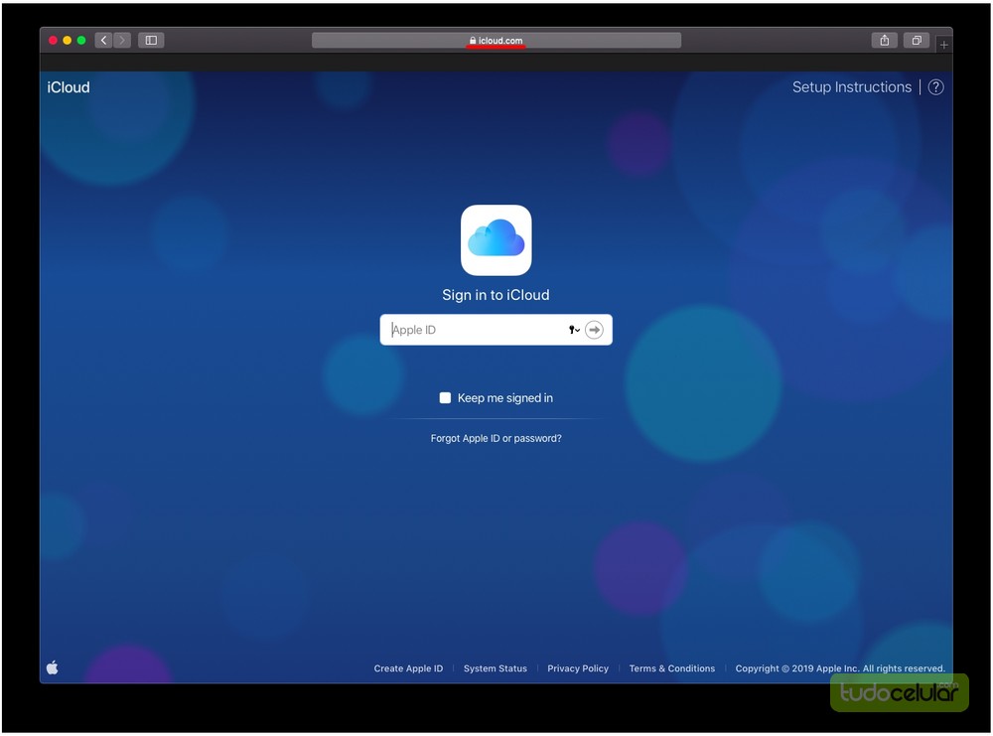Open the password key autofill dropdown

pos(574,330)
